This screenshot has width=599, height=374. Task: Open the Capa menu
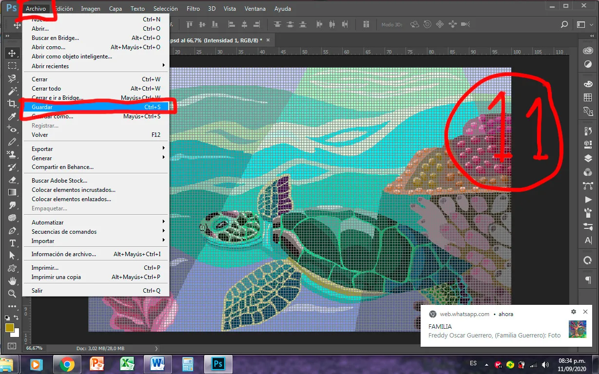coord(116,9)
